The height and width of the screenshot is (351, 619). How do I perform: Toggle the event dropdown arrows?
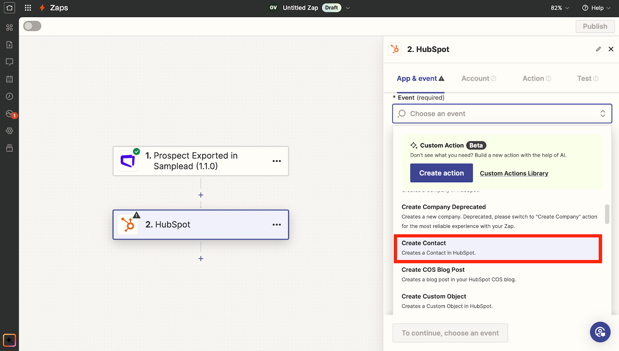[603, 113]
